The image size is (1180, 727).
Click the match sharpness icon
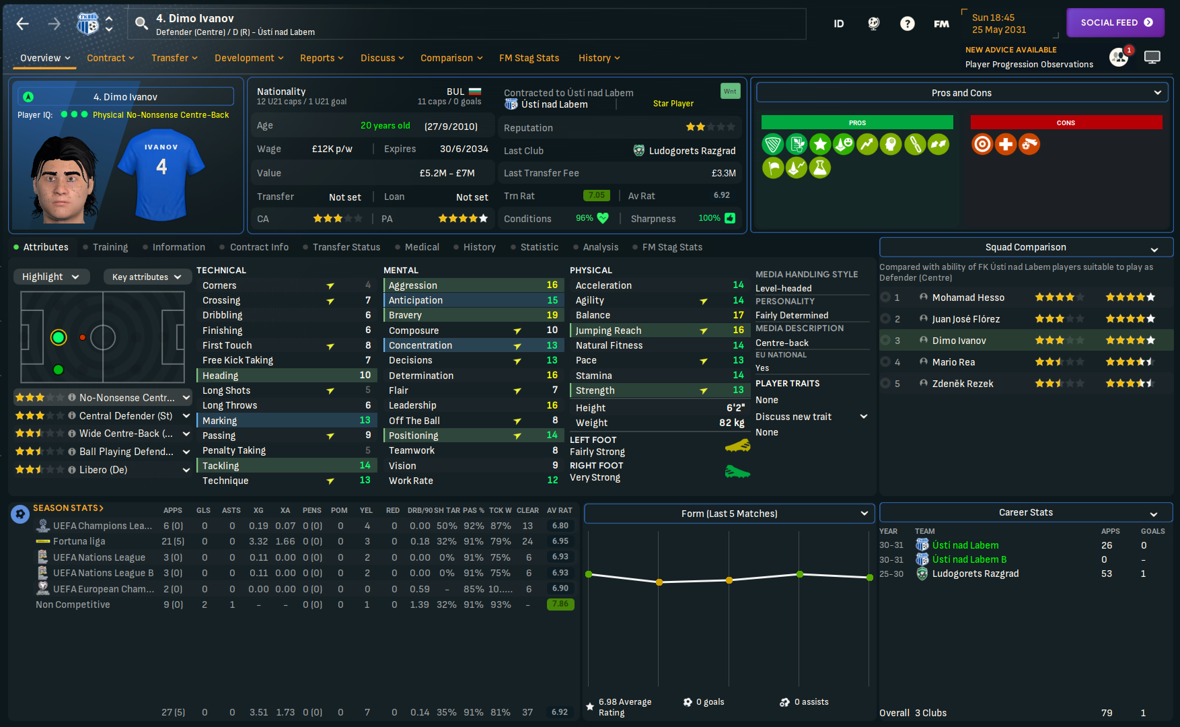pos(730,218)
